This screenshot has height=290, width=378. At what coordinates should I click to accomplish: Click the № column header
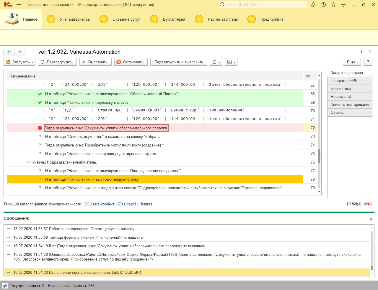310,76
